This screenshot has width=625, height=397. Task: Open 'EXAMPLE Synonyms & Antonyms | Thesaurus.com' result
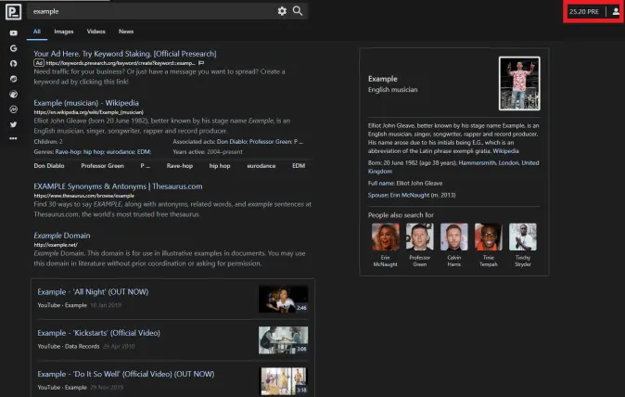(118, 186)
